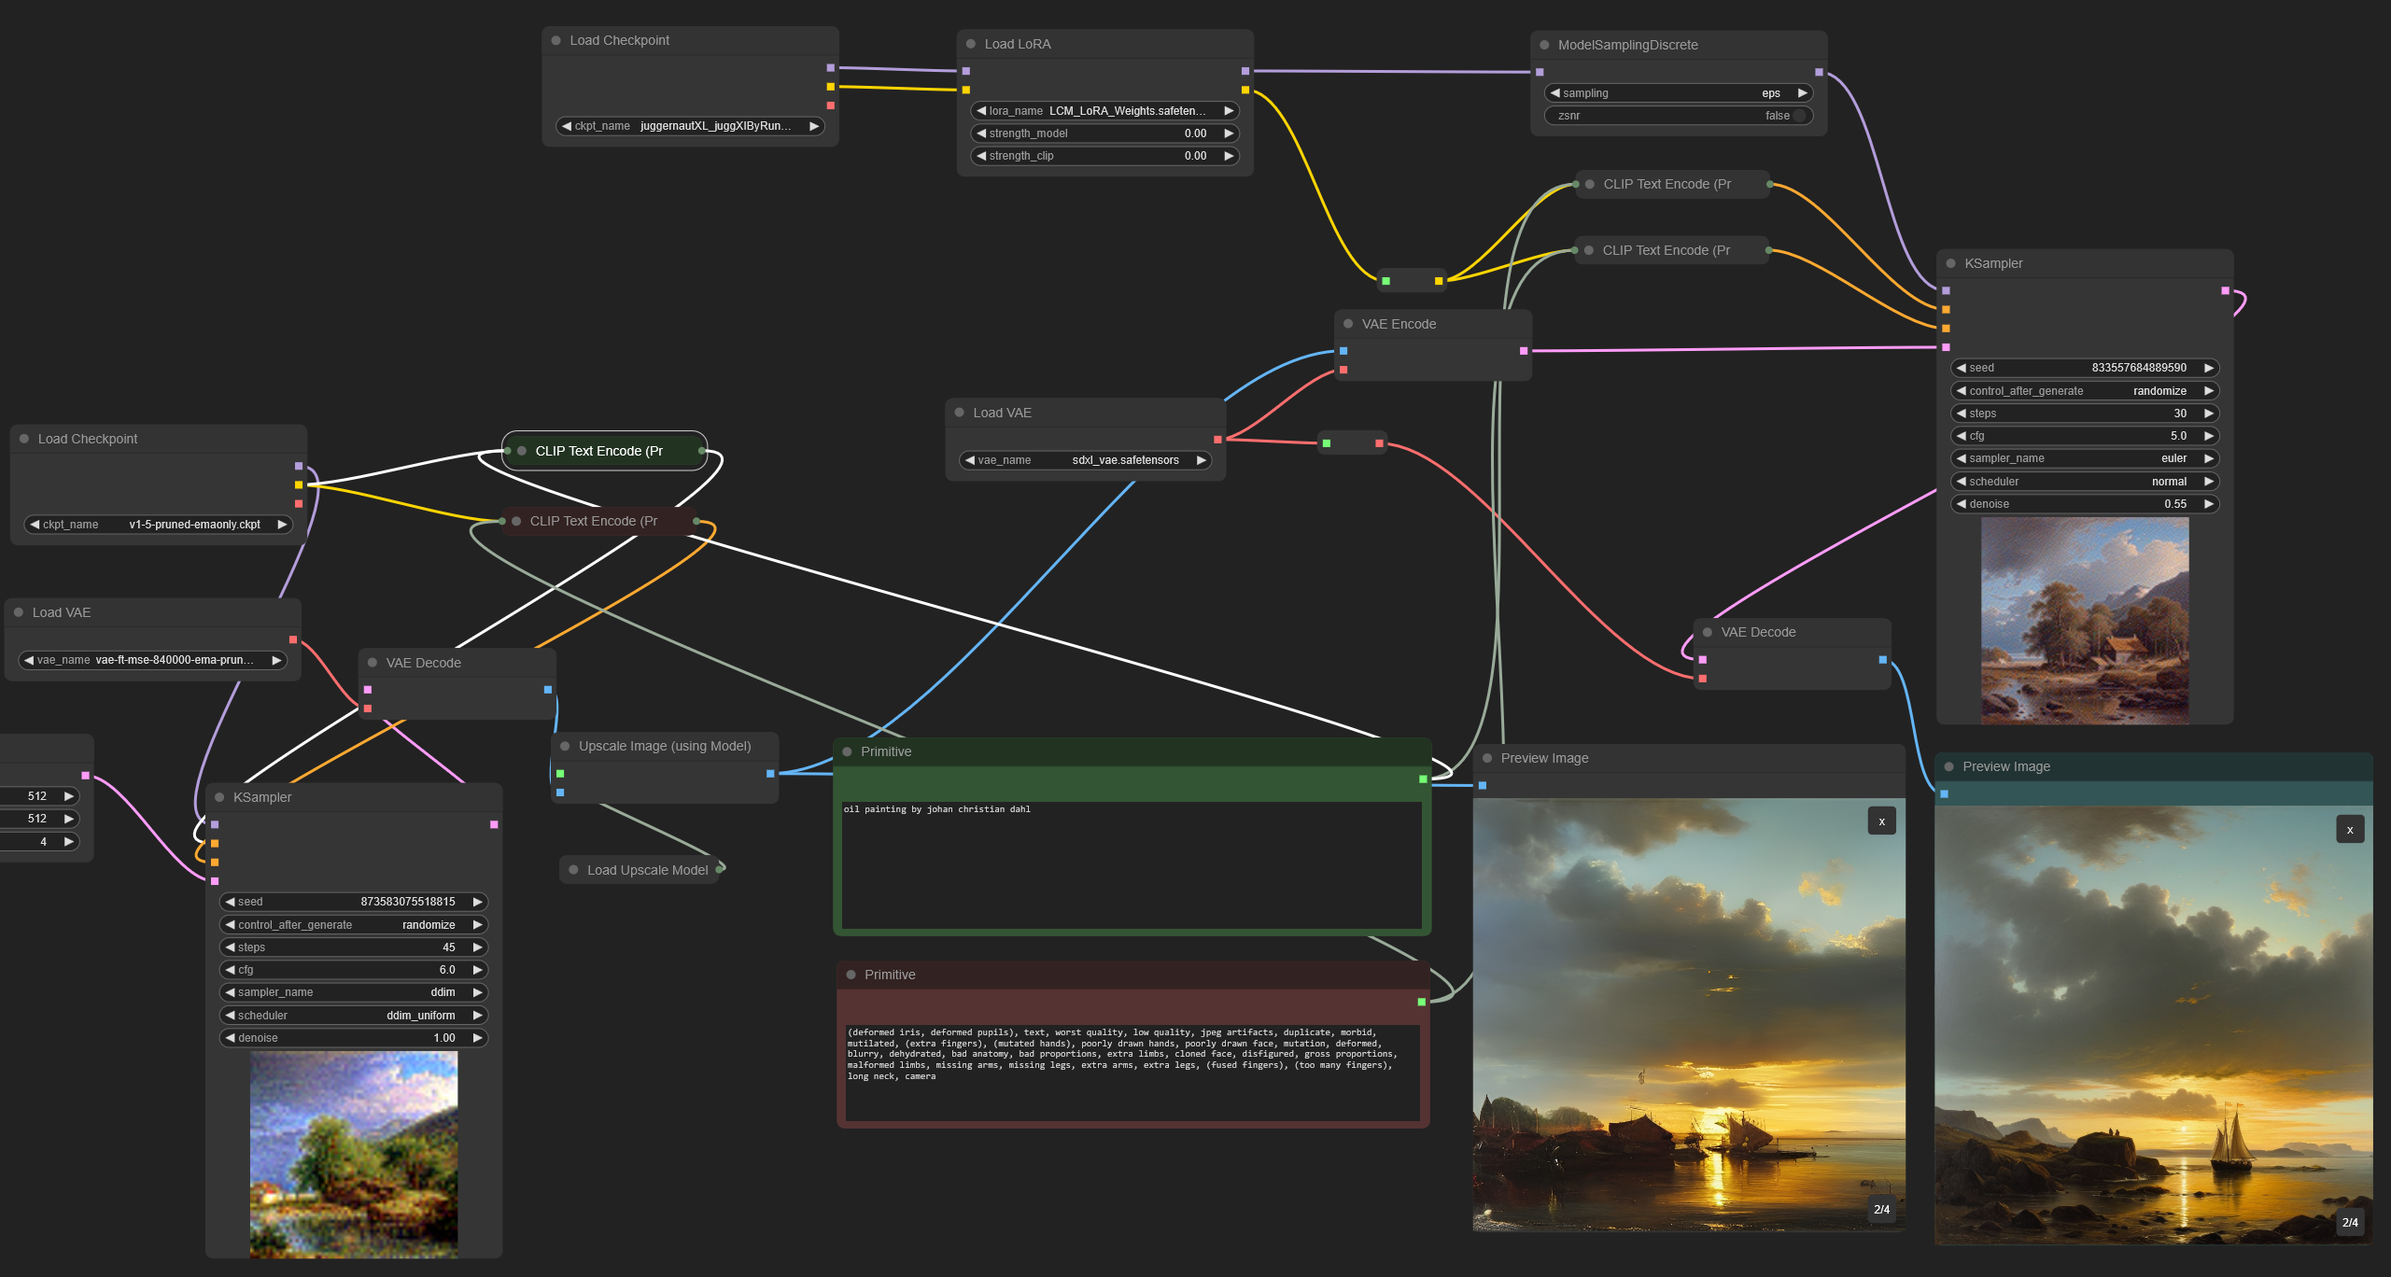Open the sampling eps selector
The height and width of the screenshot is (1277, 2391).
coord(1679,93)
